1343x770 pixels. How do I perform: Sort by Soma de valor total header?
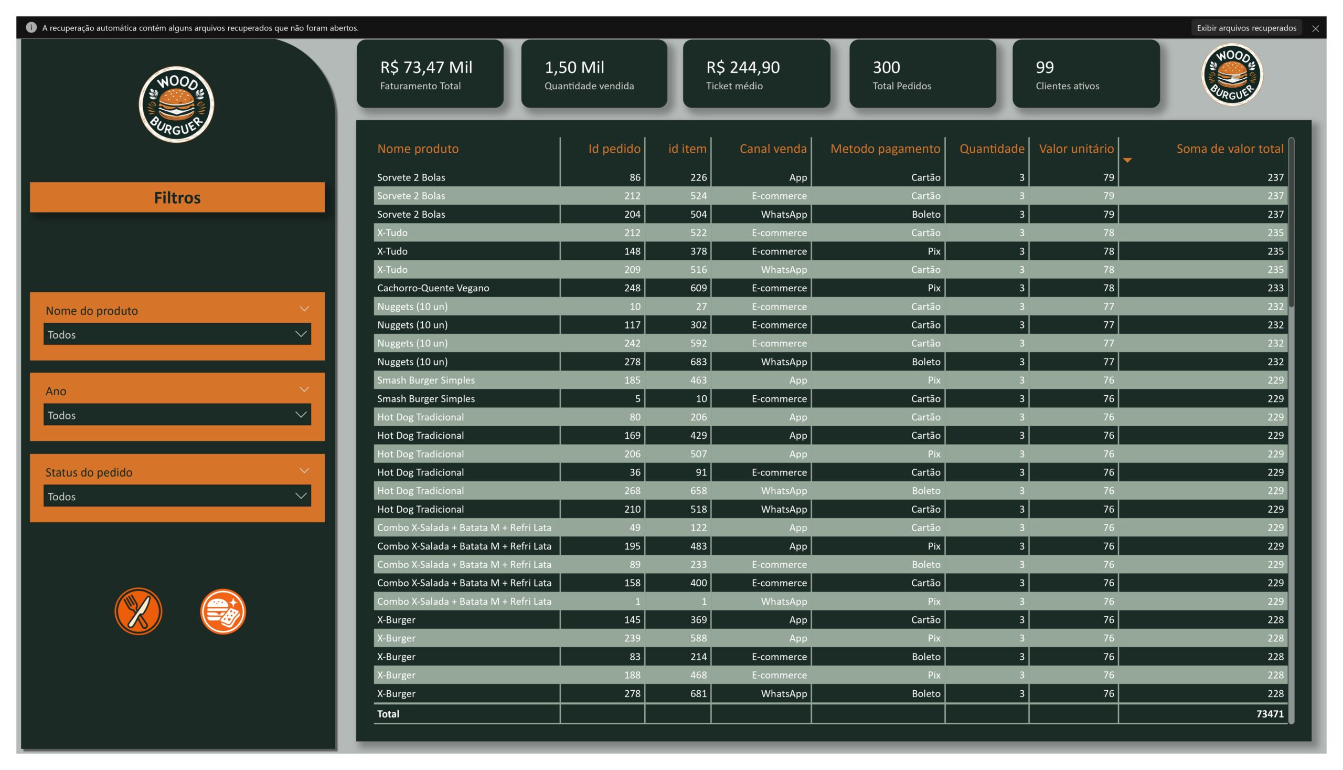[1229, 149]
